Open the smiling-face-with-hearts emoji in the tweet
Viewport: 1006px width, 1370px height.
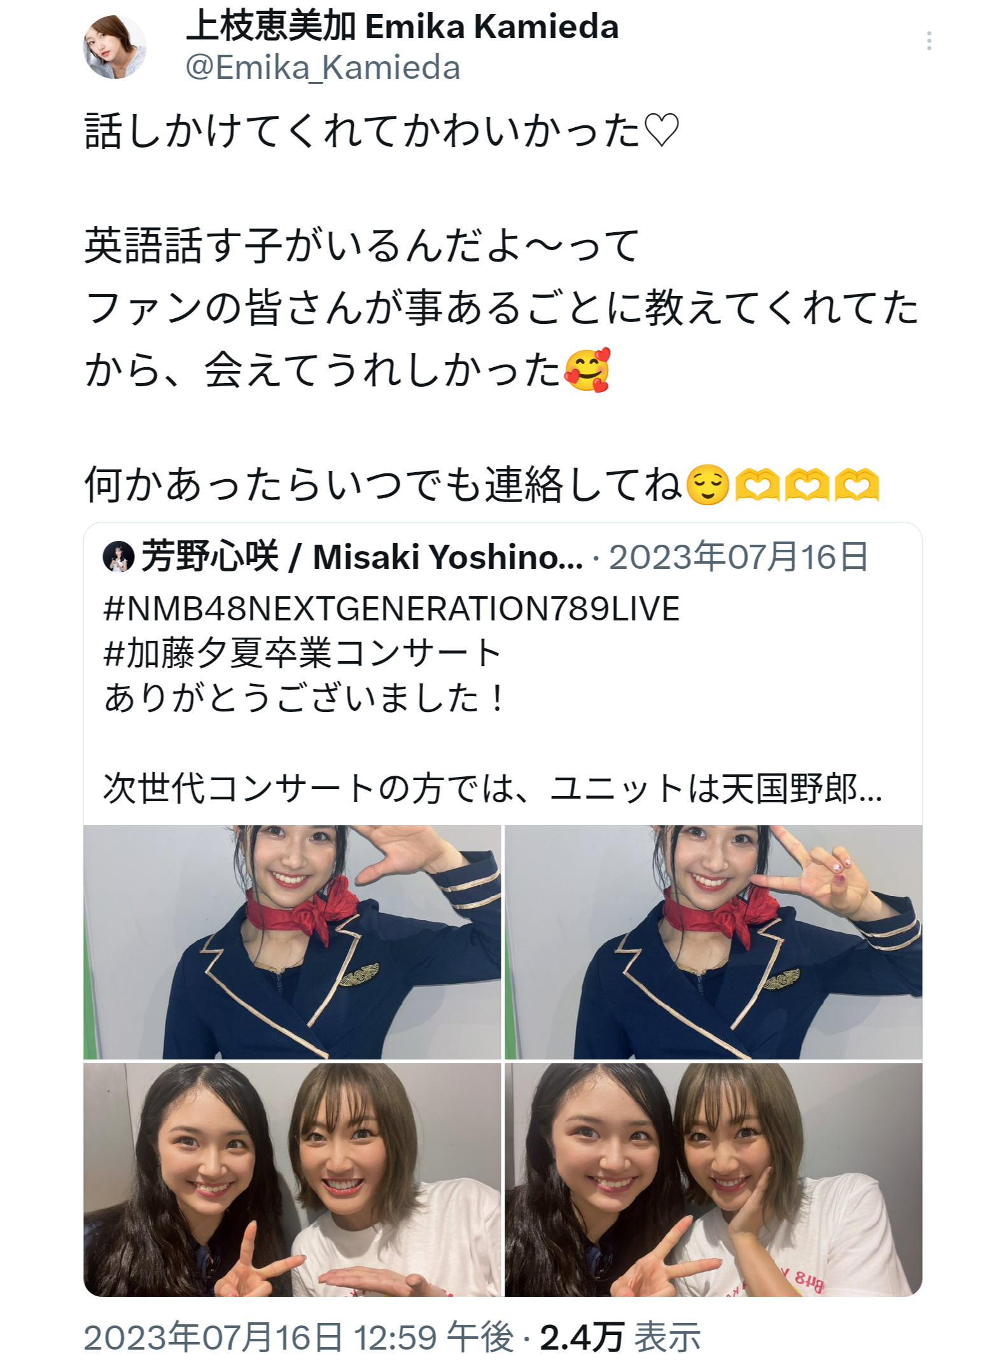click(587, 370)
